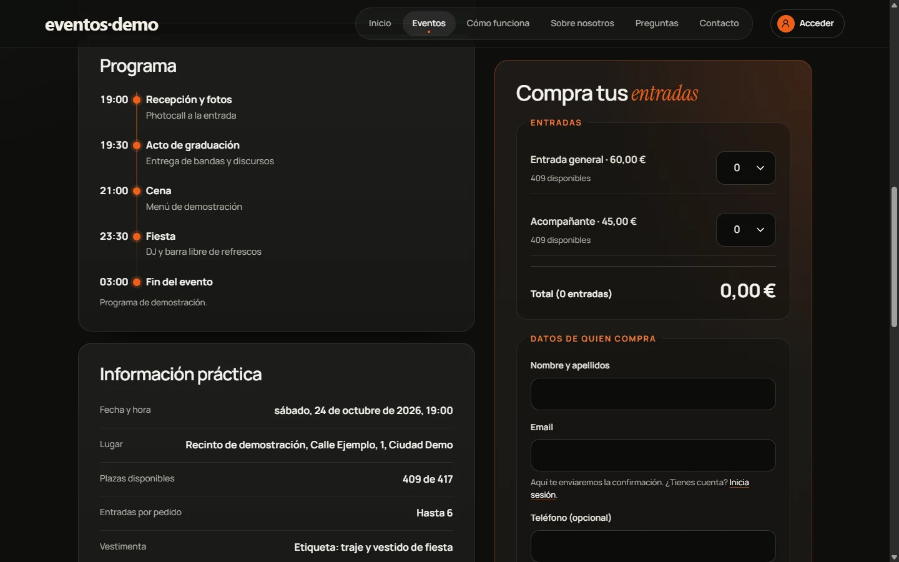Click the eventos·demo logo

[x=102, y=24]
